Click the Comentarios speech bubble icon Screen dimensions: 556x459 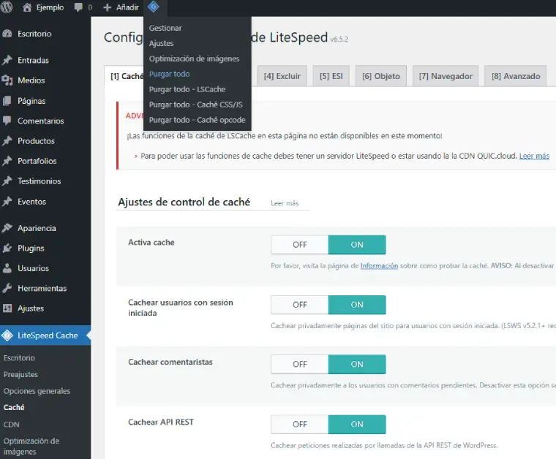tap(7, 121)
